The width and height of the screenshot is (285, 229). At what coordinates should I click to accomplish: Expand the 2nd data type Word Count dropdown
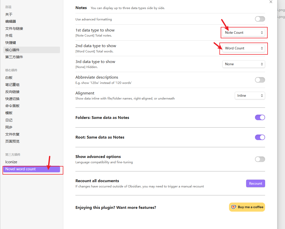(x=243, y=48)
